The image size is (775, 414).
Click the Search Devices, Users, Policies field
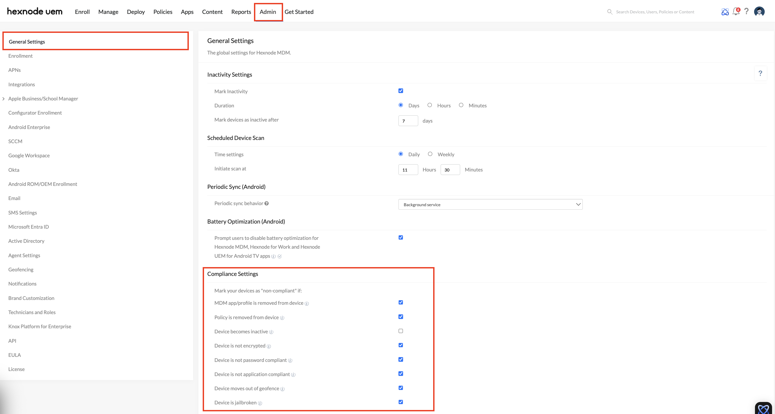point(655,12)
